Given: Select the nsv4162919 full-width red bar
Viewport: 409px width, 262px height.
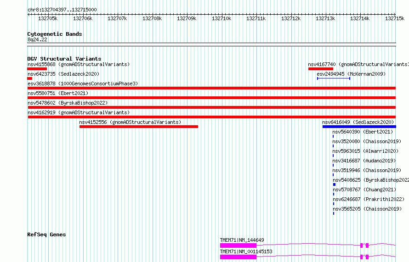Looking at the screenshot, I should pyautogui.click(x=211, y=117).
